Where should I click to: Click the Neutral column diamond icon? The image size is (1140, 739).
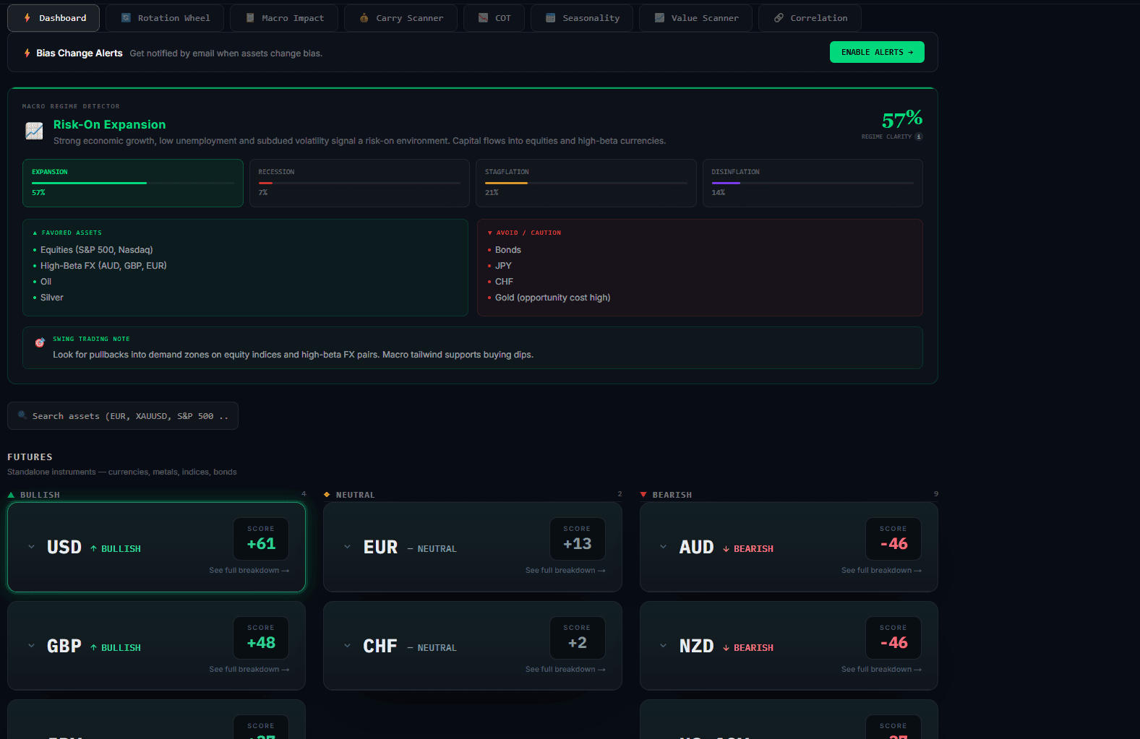click(x=327, y=495)
